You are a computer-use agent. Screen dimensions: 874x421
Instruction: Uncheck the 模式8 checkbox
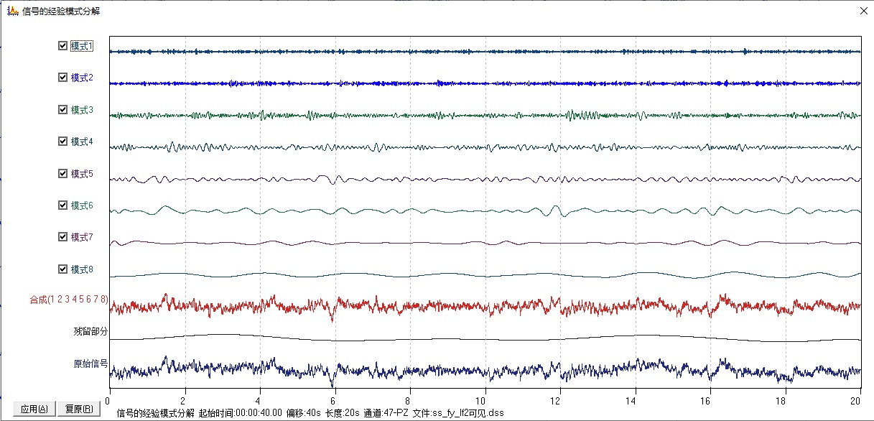click(x=63, y=269)
